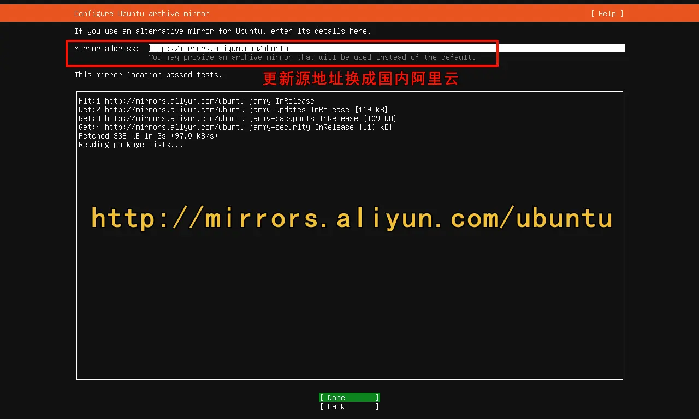Click the Get:2 jammy-updates InRelease line
The image size is (699, 419).
click(233, 110)
